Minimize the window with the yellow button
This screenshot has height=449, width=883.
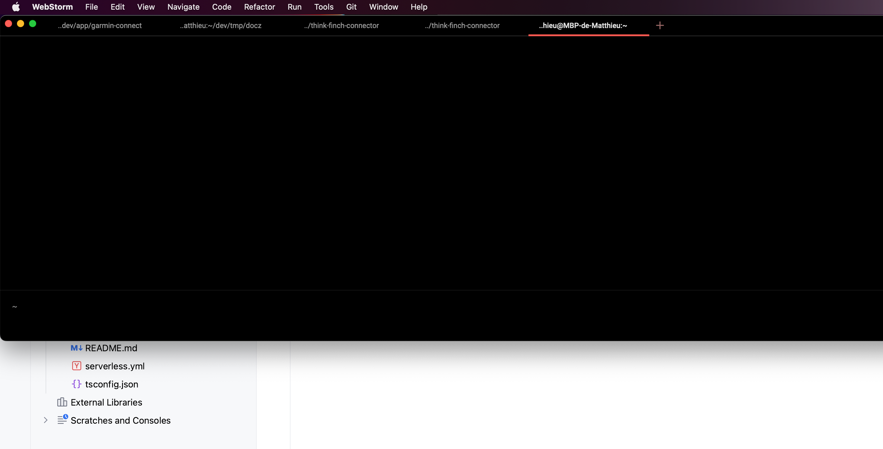[21, 24]
